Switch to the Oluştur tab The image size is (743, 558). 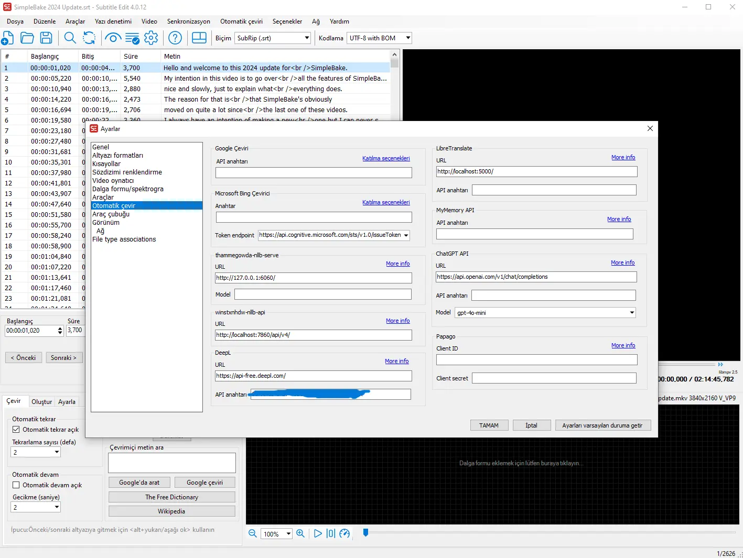point(42,402)
